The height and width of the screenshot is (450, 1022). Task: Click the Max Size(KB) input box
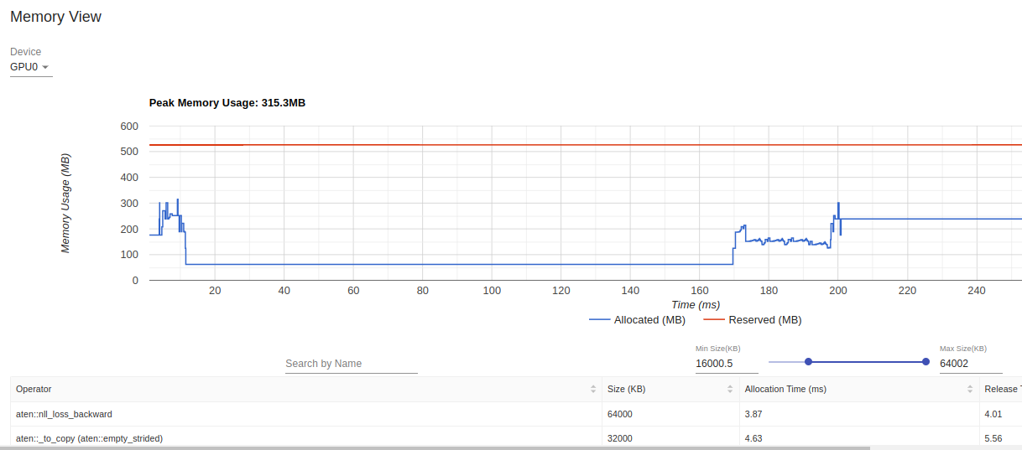[969, 364]
